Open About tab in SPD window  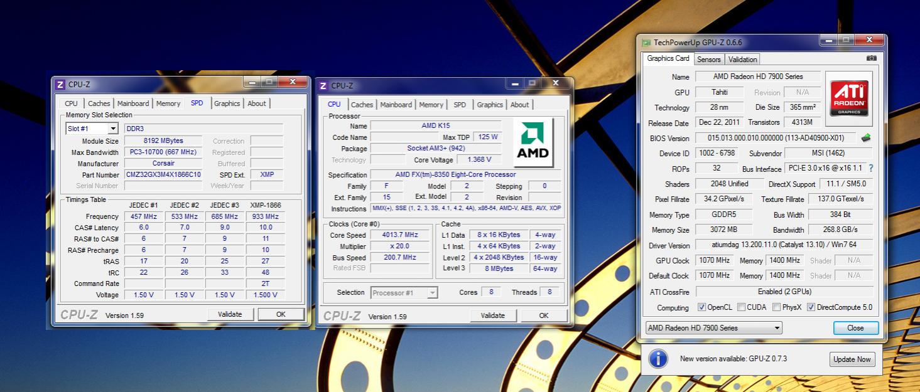coord(257,103)
